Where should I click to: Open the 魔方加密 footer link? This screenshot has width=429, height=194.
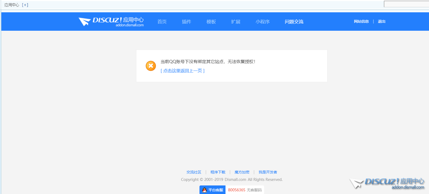242,172
